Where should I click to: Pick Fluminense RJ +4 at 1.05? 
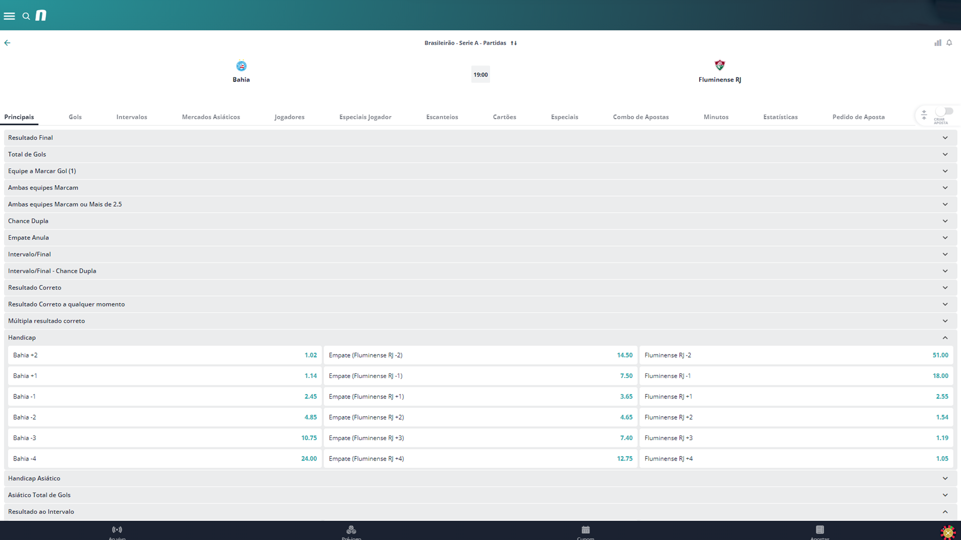(x=796, y=458)
